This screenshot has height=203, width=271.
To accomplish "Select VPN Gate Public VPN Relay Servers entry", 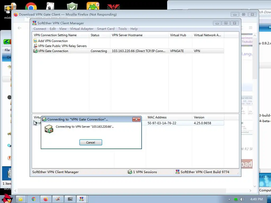I will pyautogui.click(x=62, y=46).
